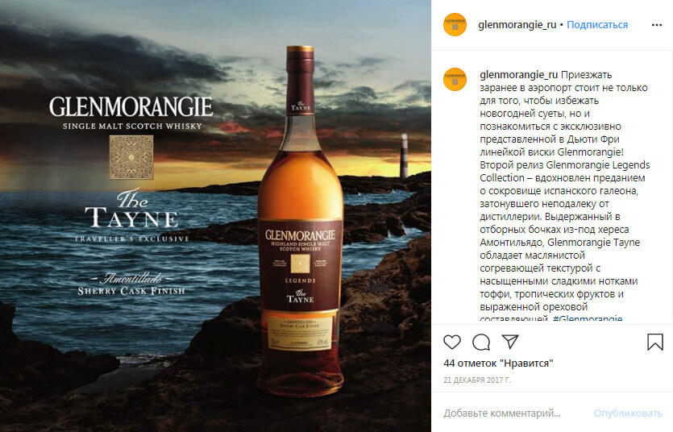Click The Tayne title text in image
Viewport: 673px width, 432px height.
tap(131, 209)
